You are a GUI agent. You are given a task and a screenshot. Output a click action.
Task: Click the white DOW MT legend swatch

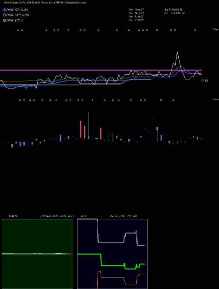click(x=4, y=15)
